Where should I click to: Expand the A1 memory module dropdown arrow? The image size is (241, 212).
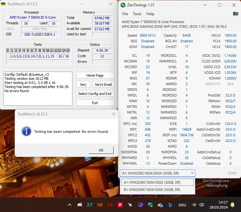192,173
